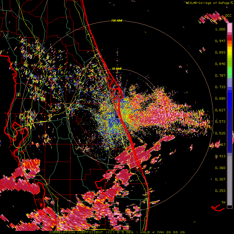Select the 0.733 scale value
Viewport: 234px width, 234px height.
[220, 87]
